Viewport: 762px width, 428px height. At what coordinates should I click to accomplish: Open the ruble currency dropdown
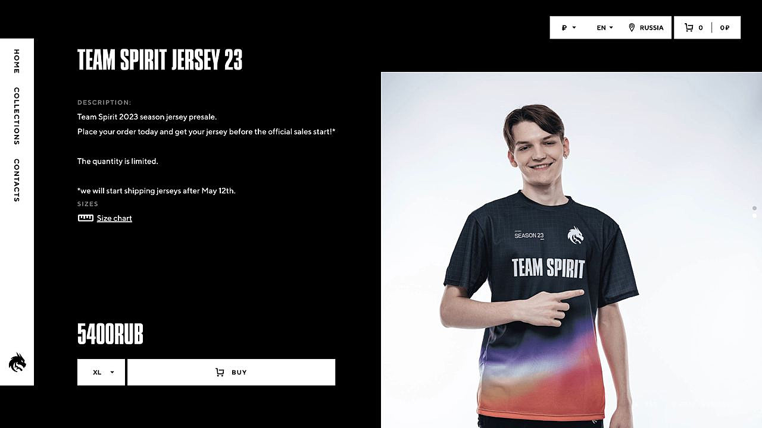click(569, 27)
